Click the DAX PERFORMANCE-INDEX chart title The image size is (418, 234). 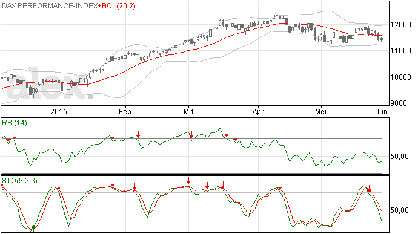[50, 6]
